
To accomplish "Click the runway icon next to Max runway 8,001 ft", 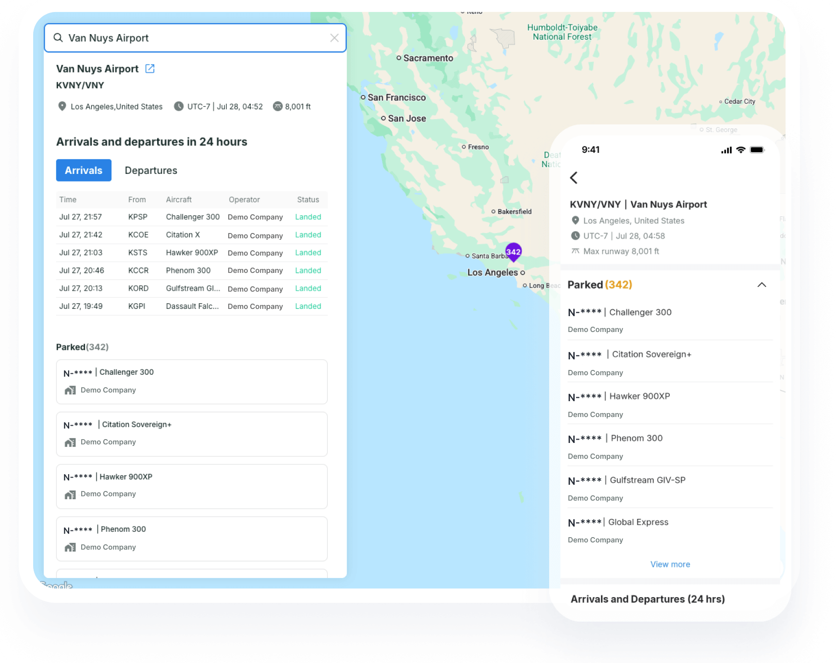I will point(575,250).
